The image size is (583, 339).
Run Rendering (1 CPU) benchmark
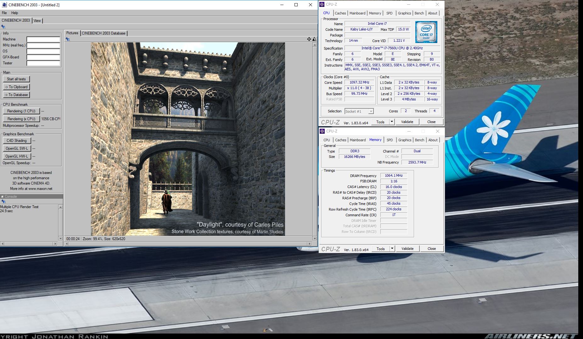21,111
